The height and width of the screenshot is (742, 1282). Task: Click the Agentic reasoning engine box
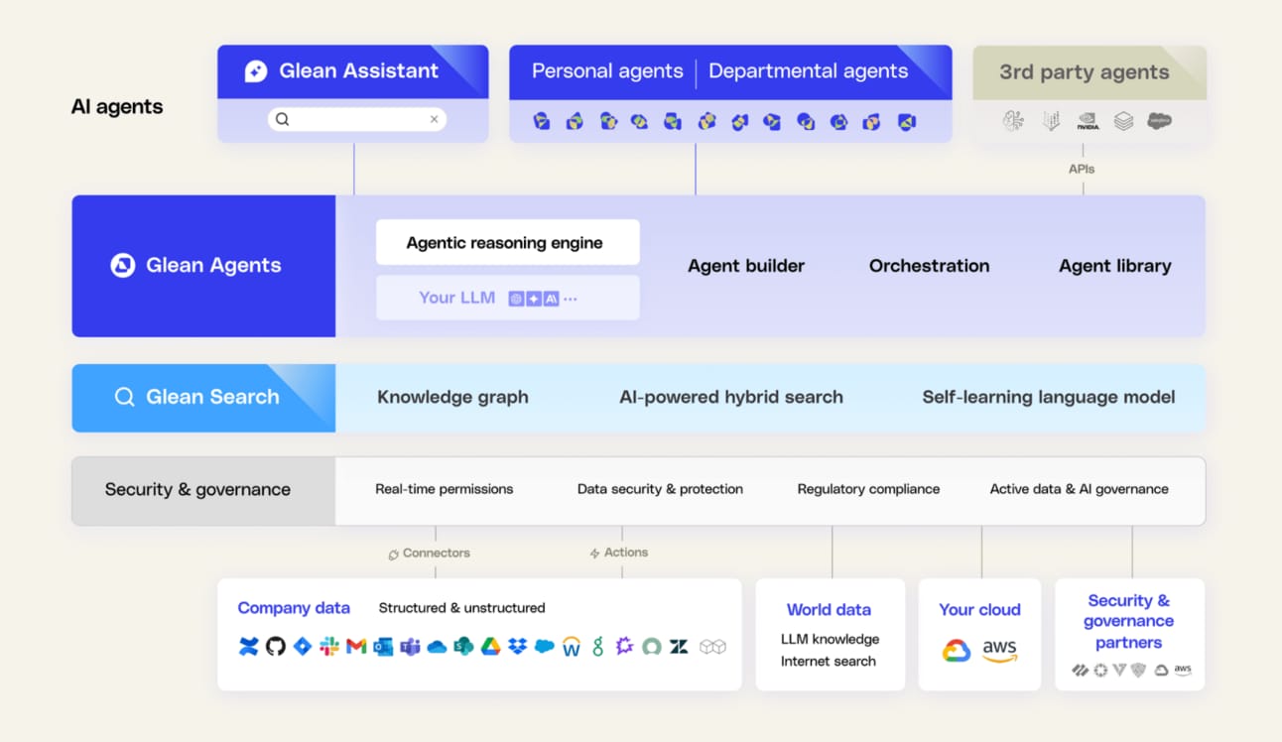coord(507,242)
